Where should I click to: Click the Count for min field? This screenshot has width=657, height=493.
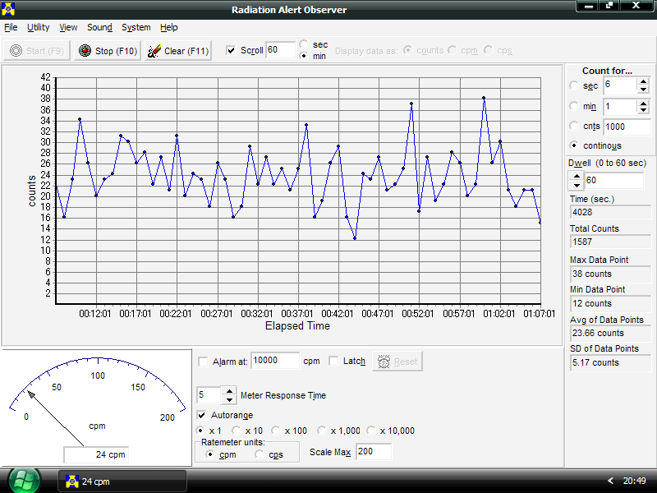point(621,107)
